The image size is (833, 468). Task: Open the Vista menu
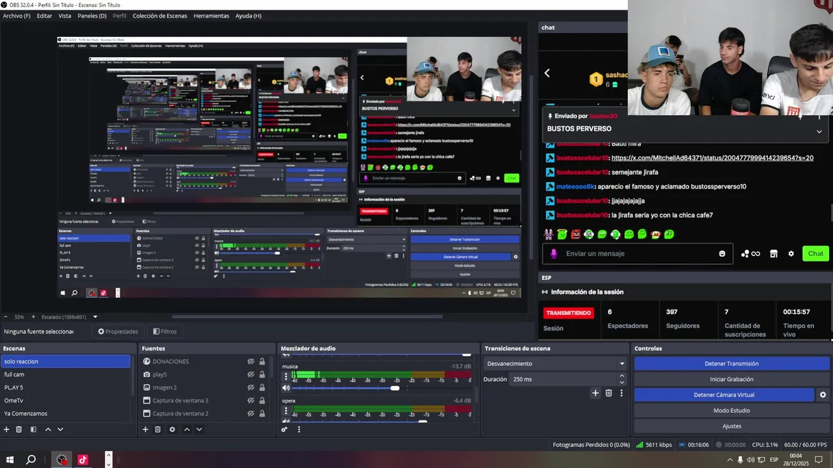(x=65, y=16)
